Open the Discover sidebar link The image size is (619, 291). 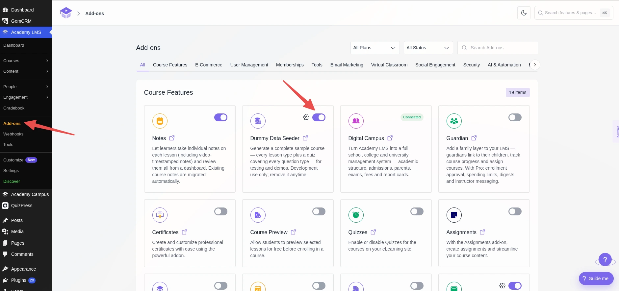coord(12,182)
